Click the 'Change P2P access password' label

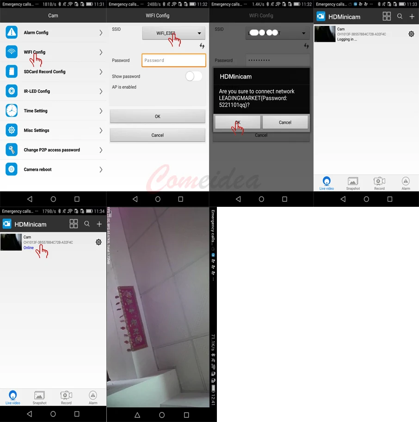click(52, 150)
